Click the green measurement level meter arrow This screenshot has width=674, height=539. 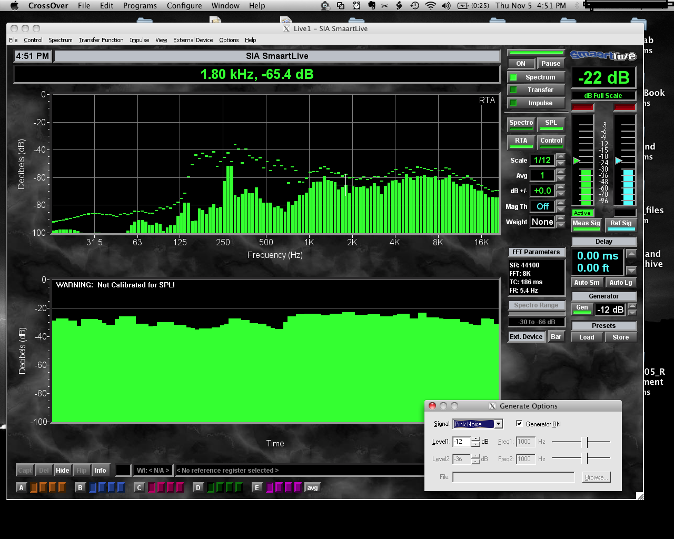tap(576, 160)
